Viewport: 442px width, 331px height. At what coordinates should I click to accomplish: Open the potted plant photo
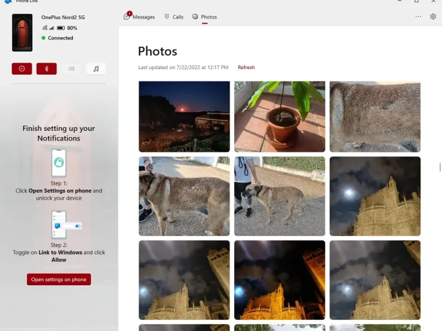tap(280, 116)
